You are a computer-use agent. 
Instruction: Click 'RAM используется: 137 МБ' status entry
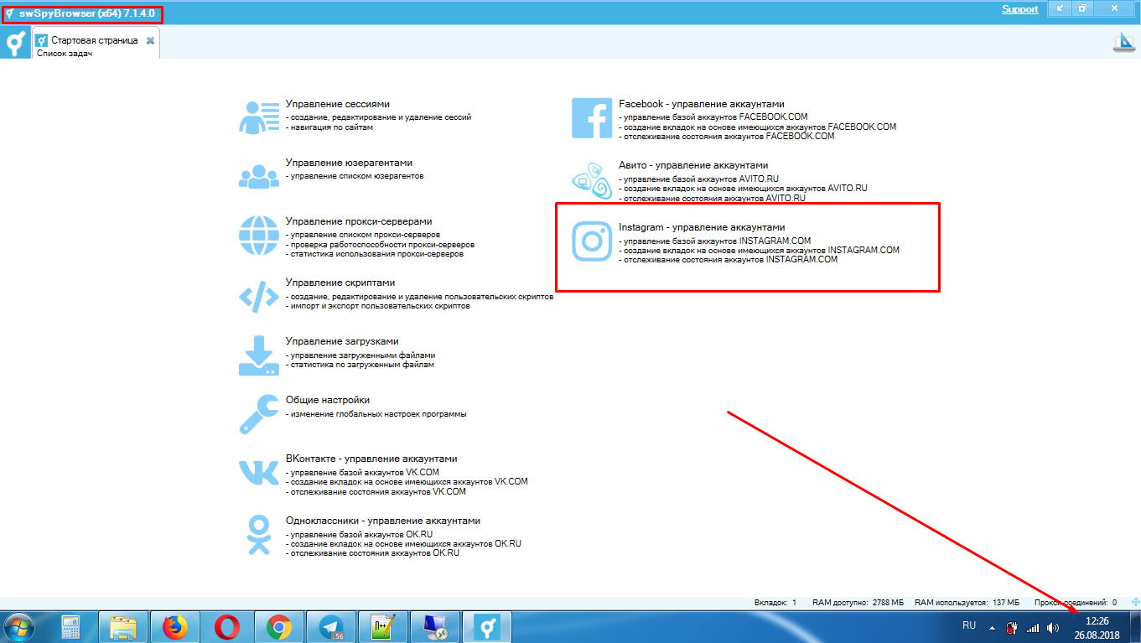click(967, 602)
